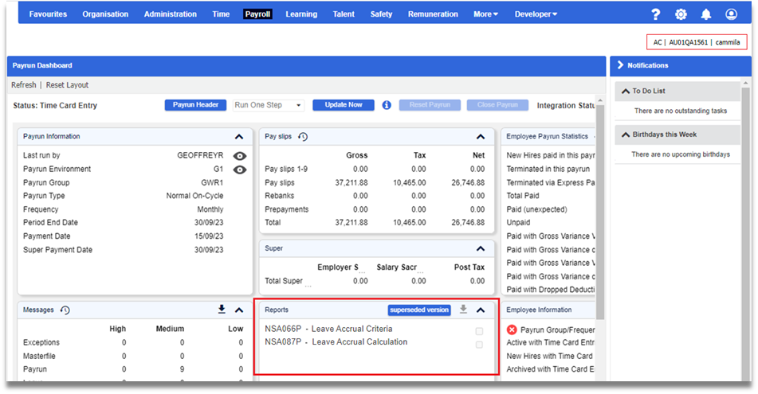758x394 pixels.
Task: Open the help question mark icon
Action: 655,14
